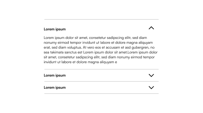Click the expanded paragraph body text
The image size is (203, 113).
point(101,50)
